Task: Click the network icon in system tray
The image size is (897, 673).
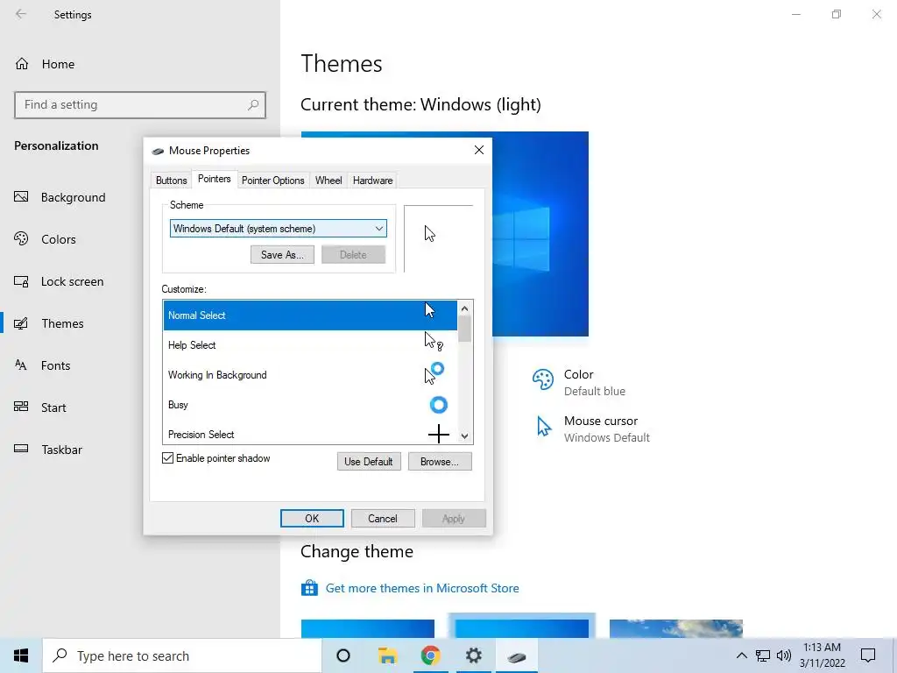Action: click(763, 655)
